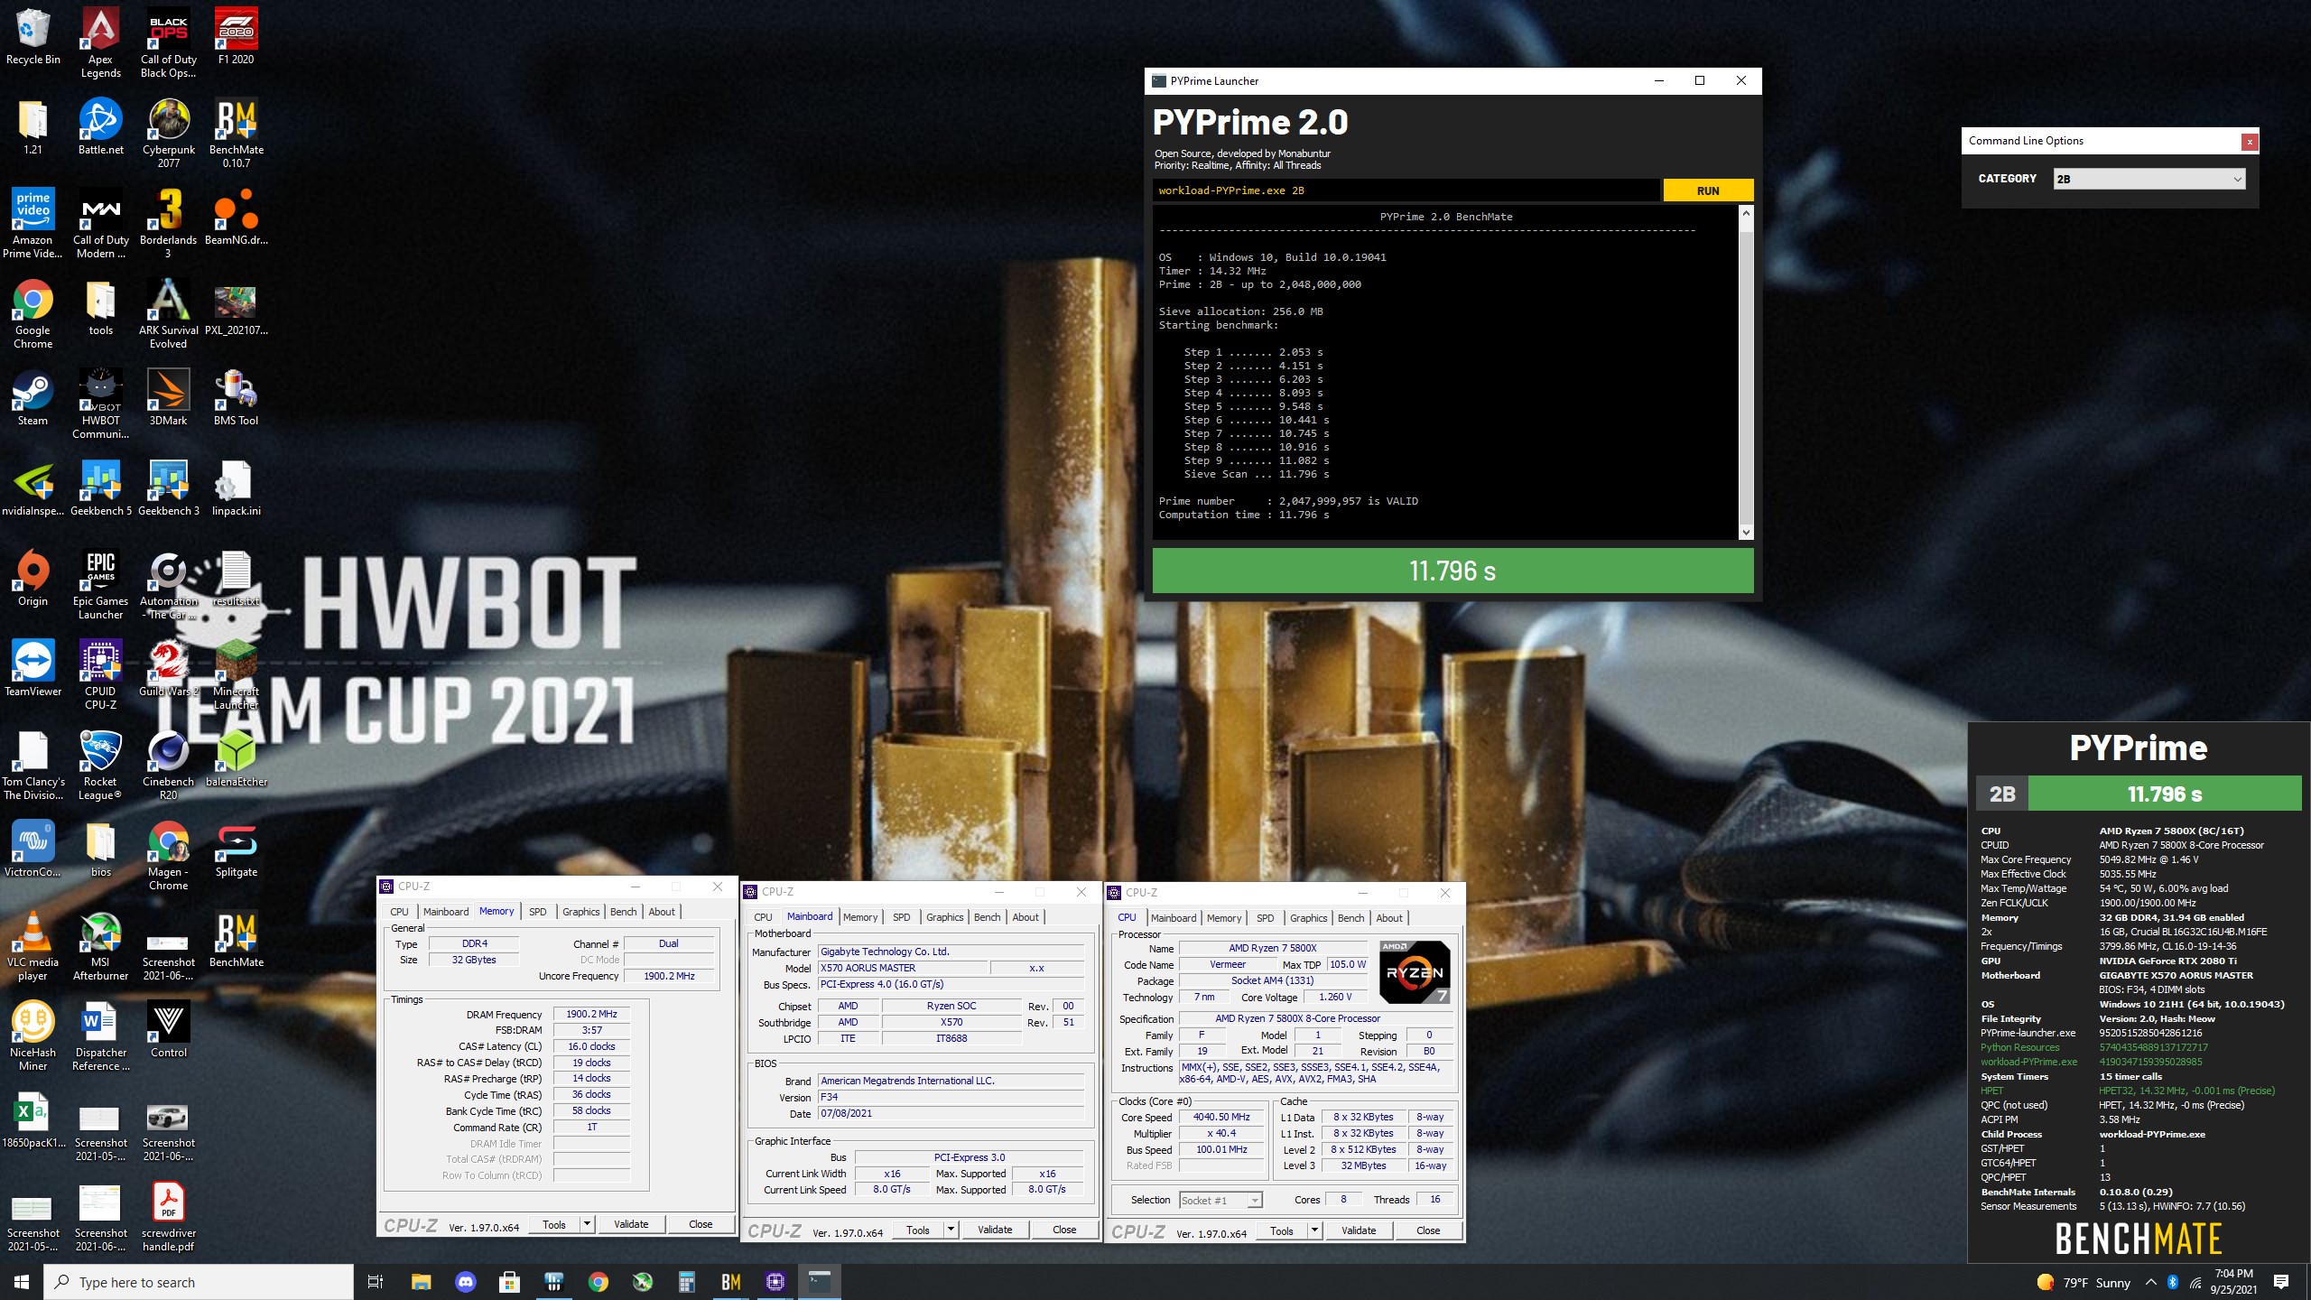Launch Apex Legends from the desktop
2311x1300 pixels.
pos(100,43)
